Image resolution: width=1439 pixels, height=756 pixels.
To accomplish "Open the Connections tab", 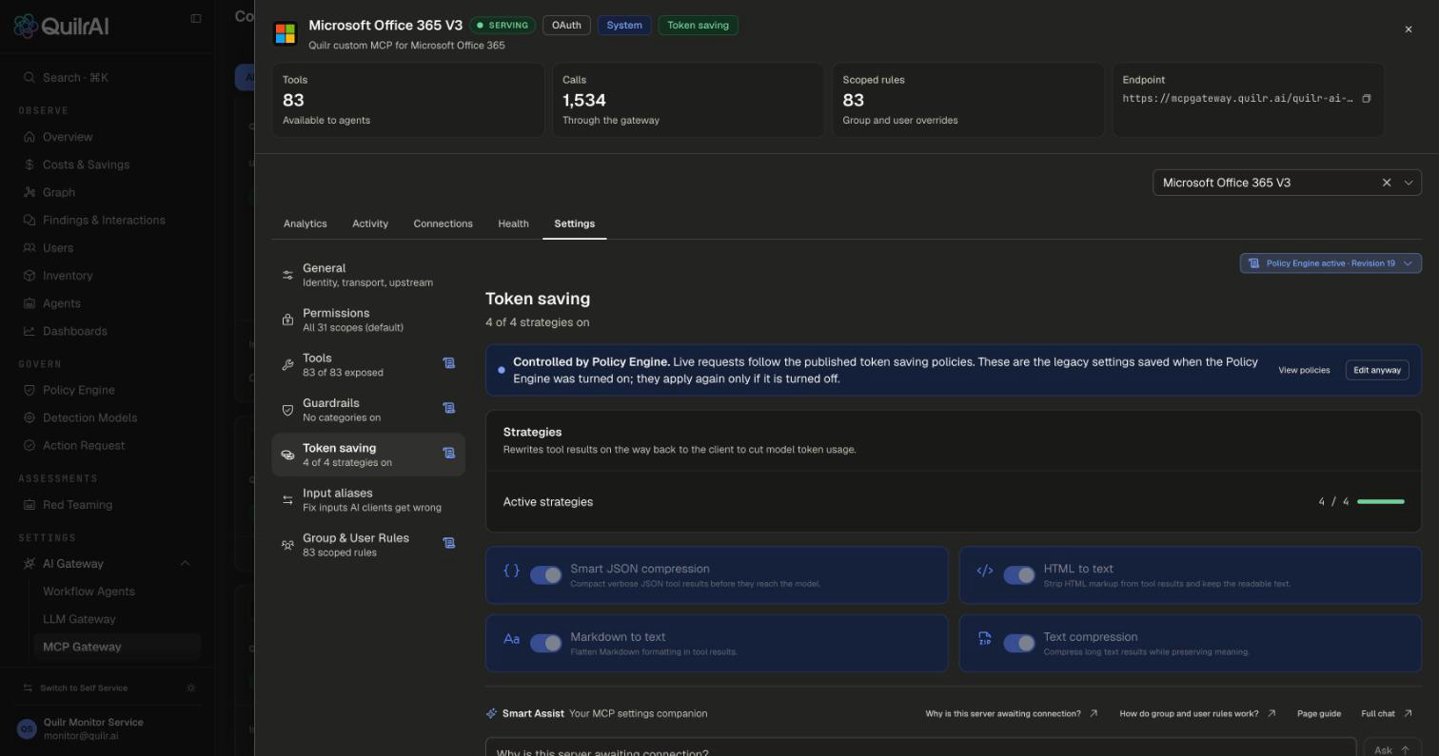I will (x=443, y=223).
